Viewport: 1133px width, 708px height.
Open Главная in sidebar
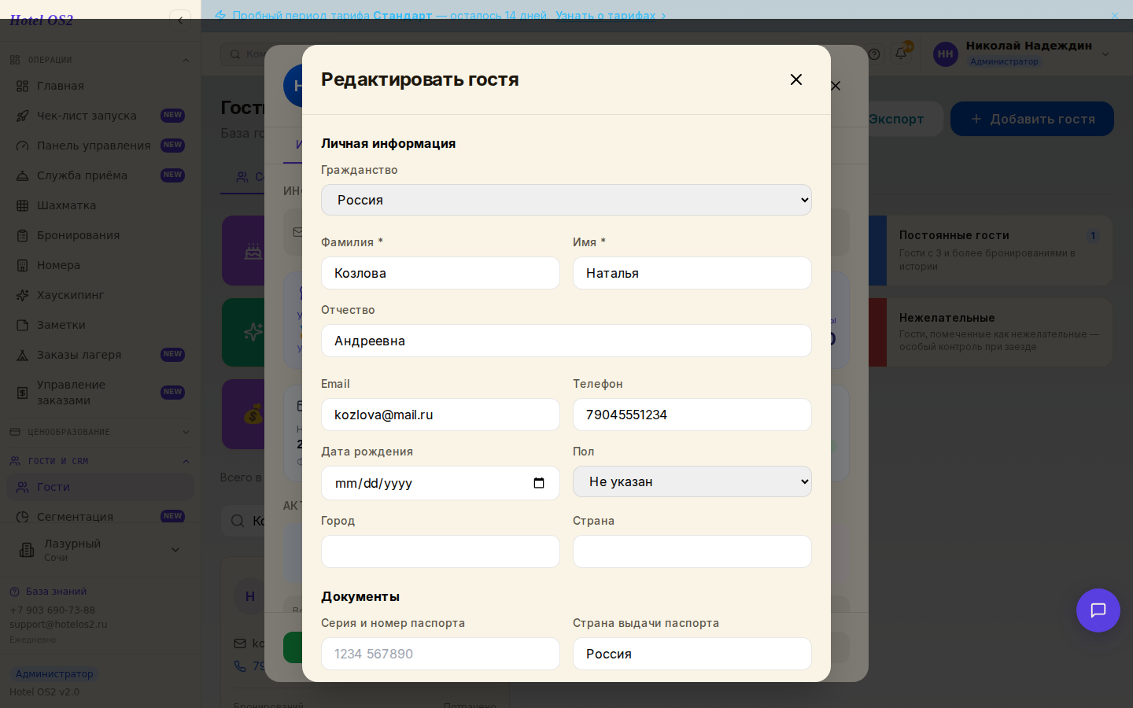[x=100, y=86]
